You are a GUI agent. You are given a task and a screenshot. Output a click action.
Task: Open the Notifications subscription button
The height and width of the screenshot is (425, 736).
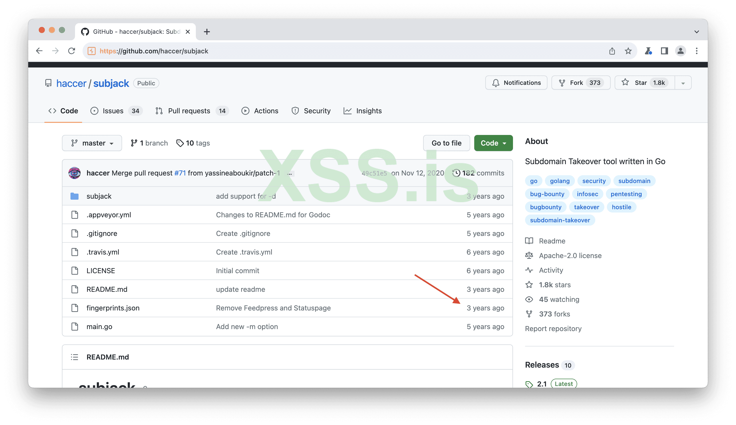click(516, 83)
